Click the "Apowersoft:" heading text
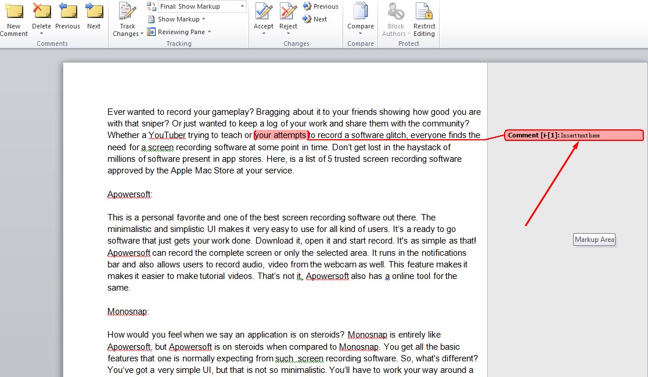The image size is (648, 377). point(129,194)
